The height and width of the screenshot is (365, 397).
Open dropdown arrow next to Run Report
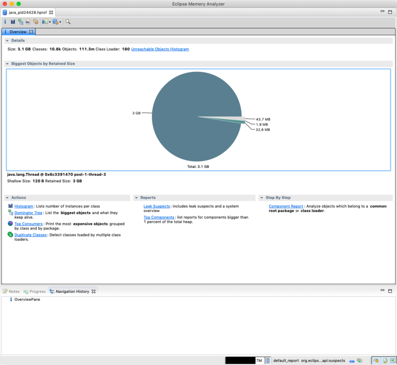pos(50,22)
